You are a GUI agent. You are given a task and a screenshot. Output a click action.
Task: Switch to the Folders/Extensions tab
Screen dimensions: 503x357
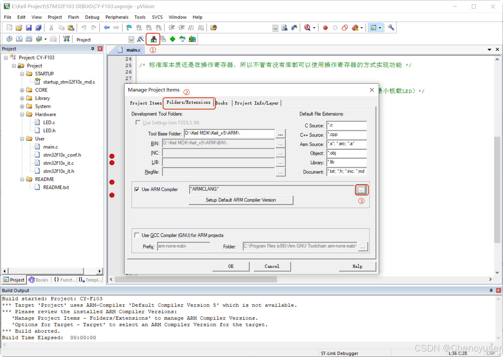[189, 103]
